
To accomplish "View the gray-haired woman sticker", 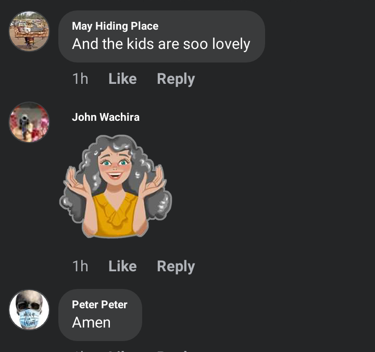I will coord(116,186).
